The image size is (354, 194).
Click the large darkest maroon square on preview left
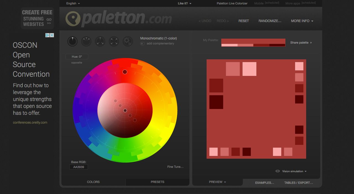[216, 102]
